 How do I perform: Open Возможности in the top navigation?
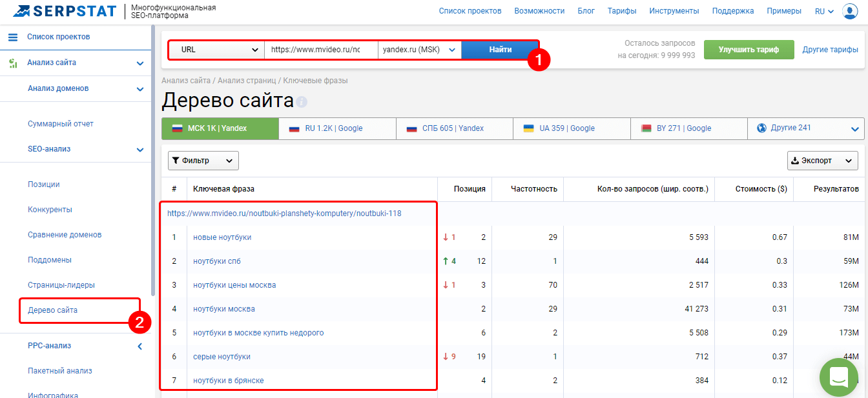click(x=539, y=11)
